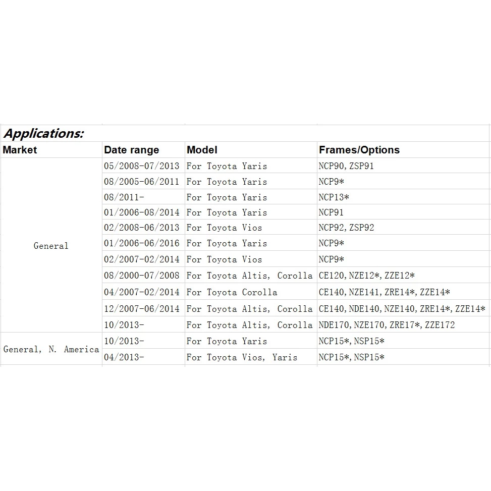Select date cell 05/2008-07/2013

pos(143,166)
